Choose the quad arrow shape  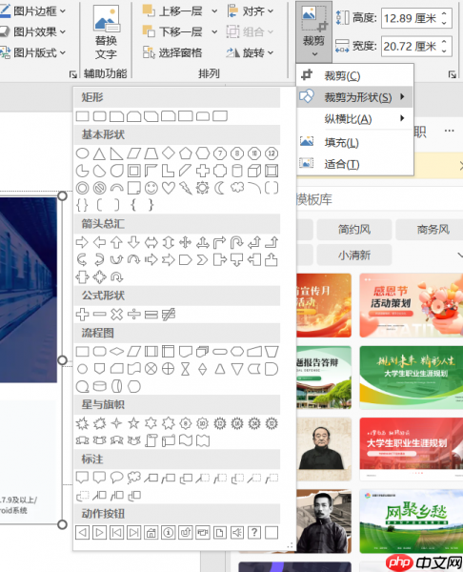186,242
